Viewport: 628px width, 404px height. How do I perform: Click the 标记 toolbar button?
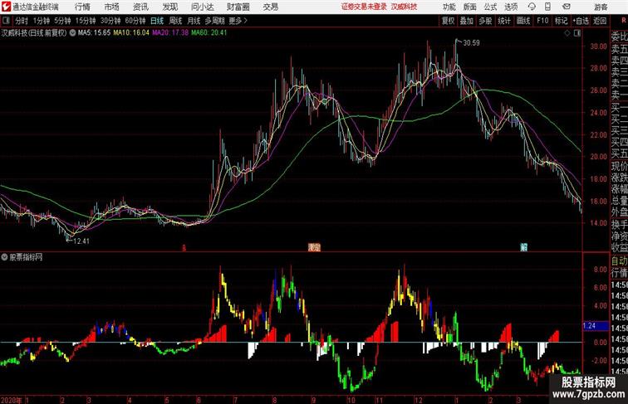point(561,21)
